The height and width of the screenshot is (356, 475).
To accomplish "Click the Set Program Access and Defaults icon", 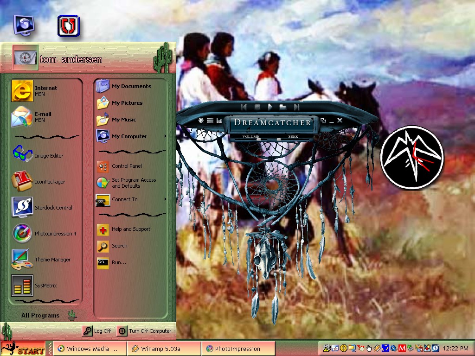I will 103,183.
